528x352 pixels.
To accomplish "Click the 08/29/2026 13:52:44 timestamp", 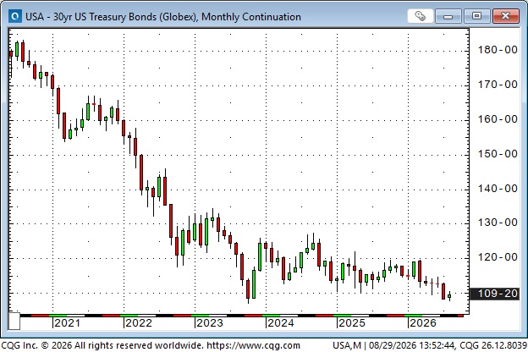I will click(x=413, y=345).
